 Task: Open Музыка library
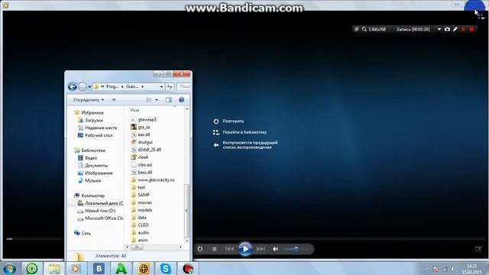point(89,180)
